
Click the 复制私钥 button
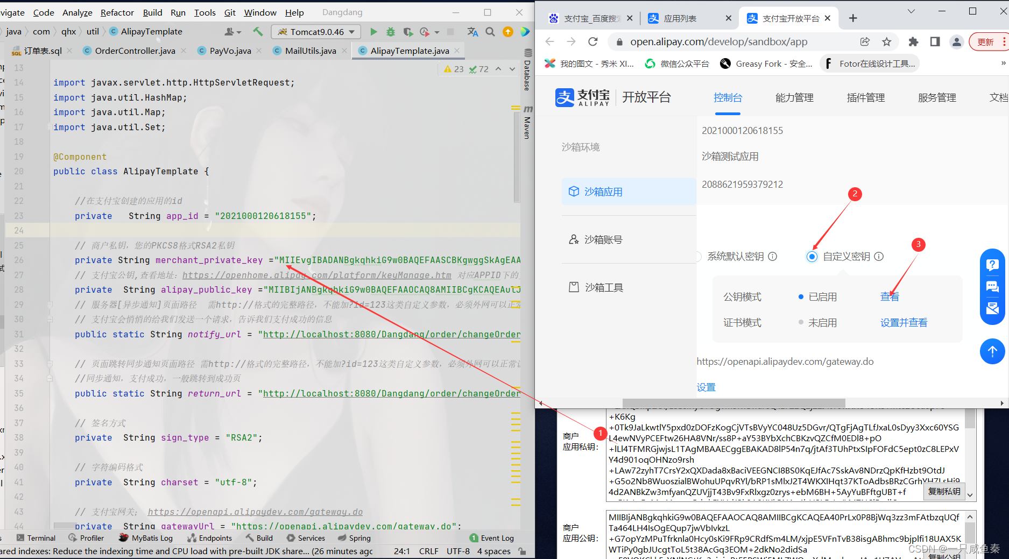944,491
